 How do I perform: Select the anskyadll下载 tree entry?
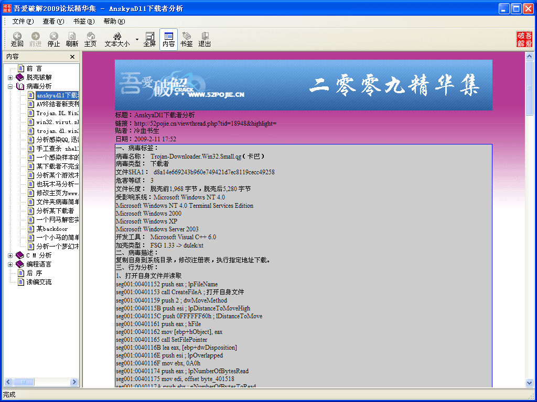point(57,95)
